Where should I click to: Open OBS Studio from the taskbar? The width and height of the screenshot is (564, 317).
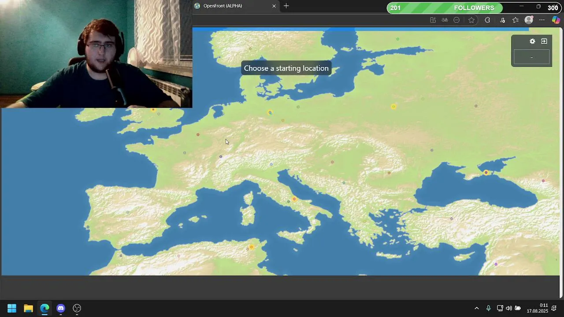point(77,308)
